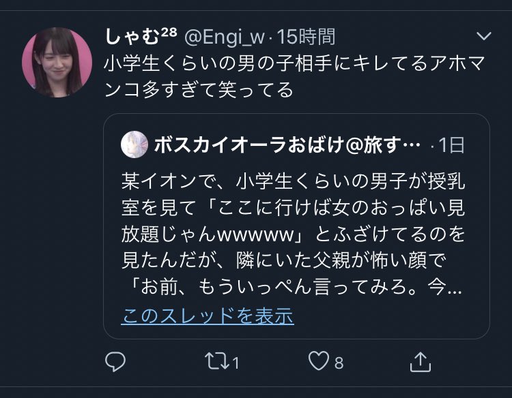Open the share upload icon
This screenshot has height=398, width=512.
tap(421, 361)
